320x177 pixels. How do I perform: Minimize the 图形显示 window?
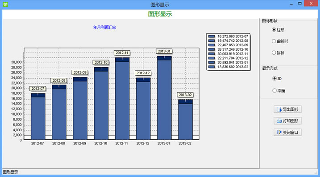291,4
